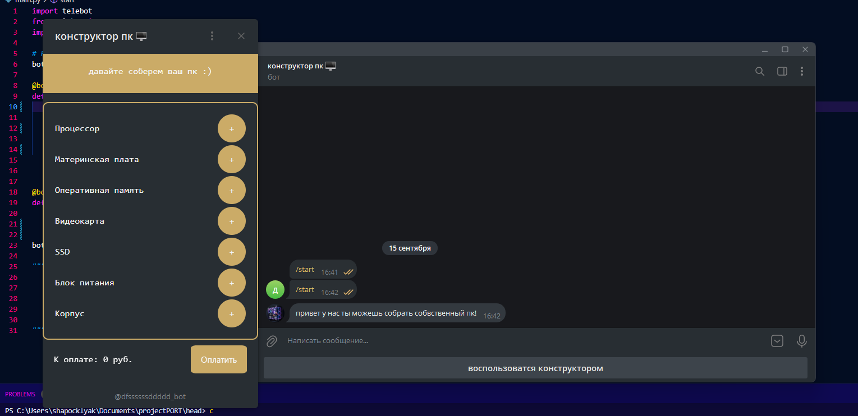
Task: Select the first /start message at 16:41
Action: [323, 269]
